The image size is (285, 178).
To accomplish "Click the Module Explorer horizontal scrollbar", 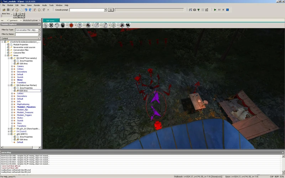I will coord(17,147).
